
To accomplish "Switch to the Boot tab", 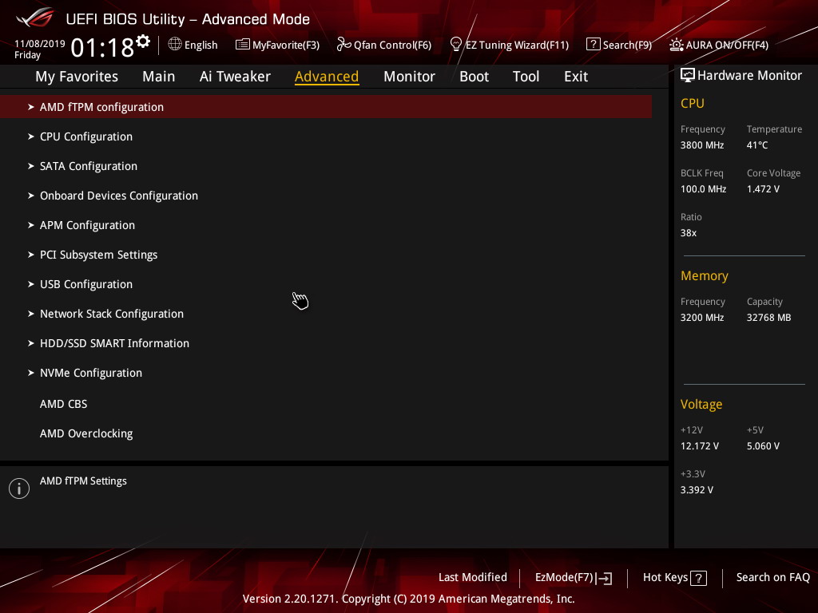I will click(x=474, y=77).
